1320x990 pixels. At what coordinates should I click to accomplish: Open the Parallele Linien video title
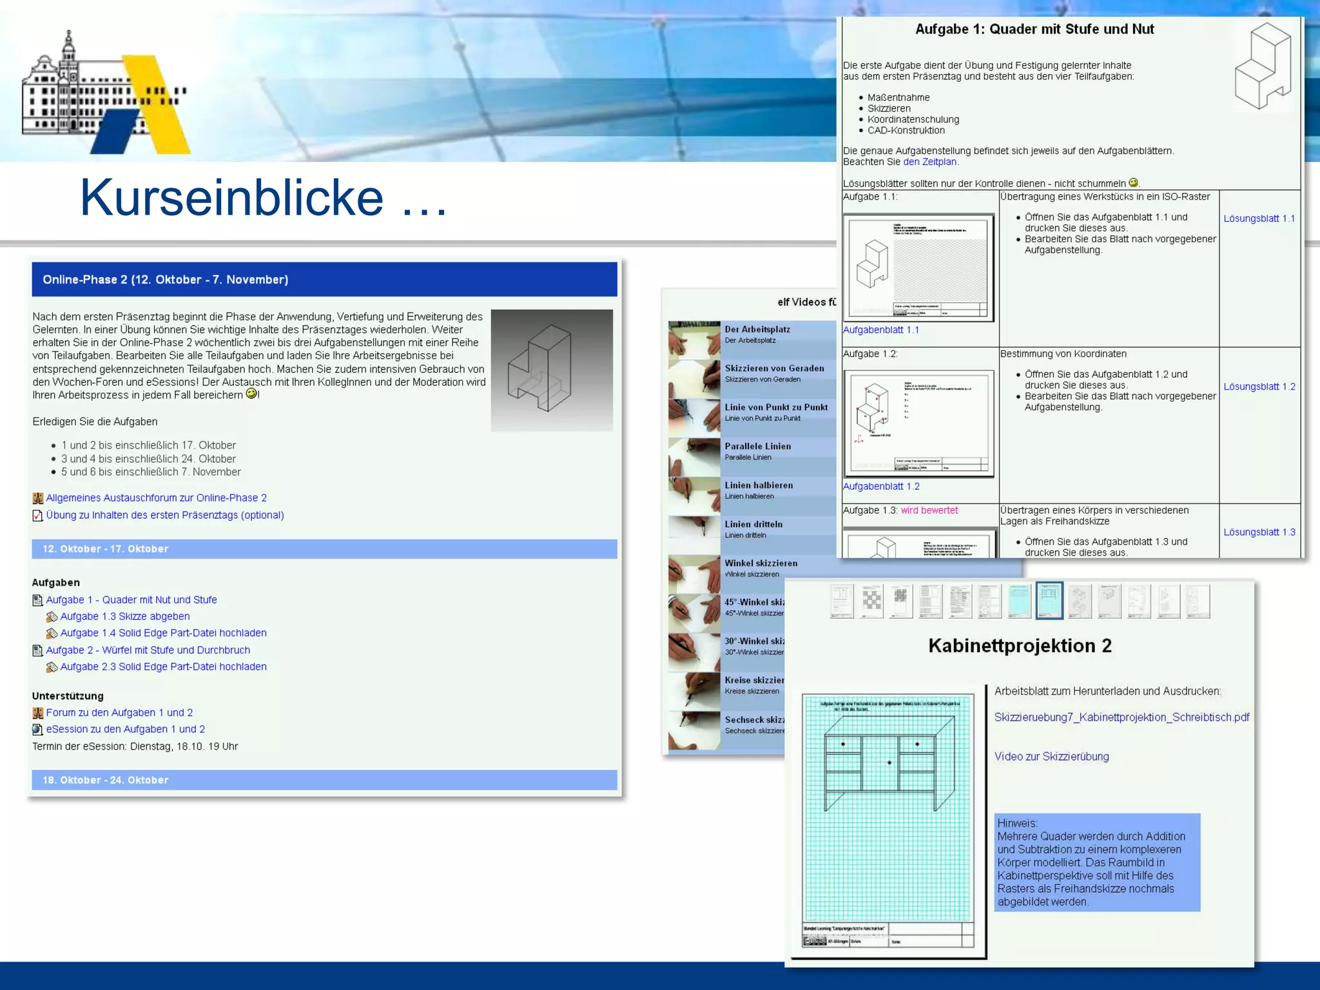coord(757,446)
